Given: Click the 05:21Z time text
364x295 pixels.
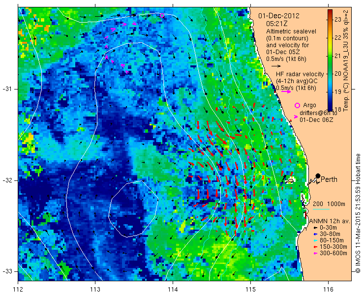Looking at the screenshot, I should pyautogui.click(x=277, y=24).
